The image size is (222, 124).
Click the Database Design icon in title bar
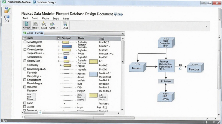click(x=34, y=2)
